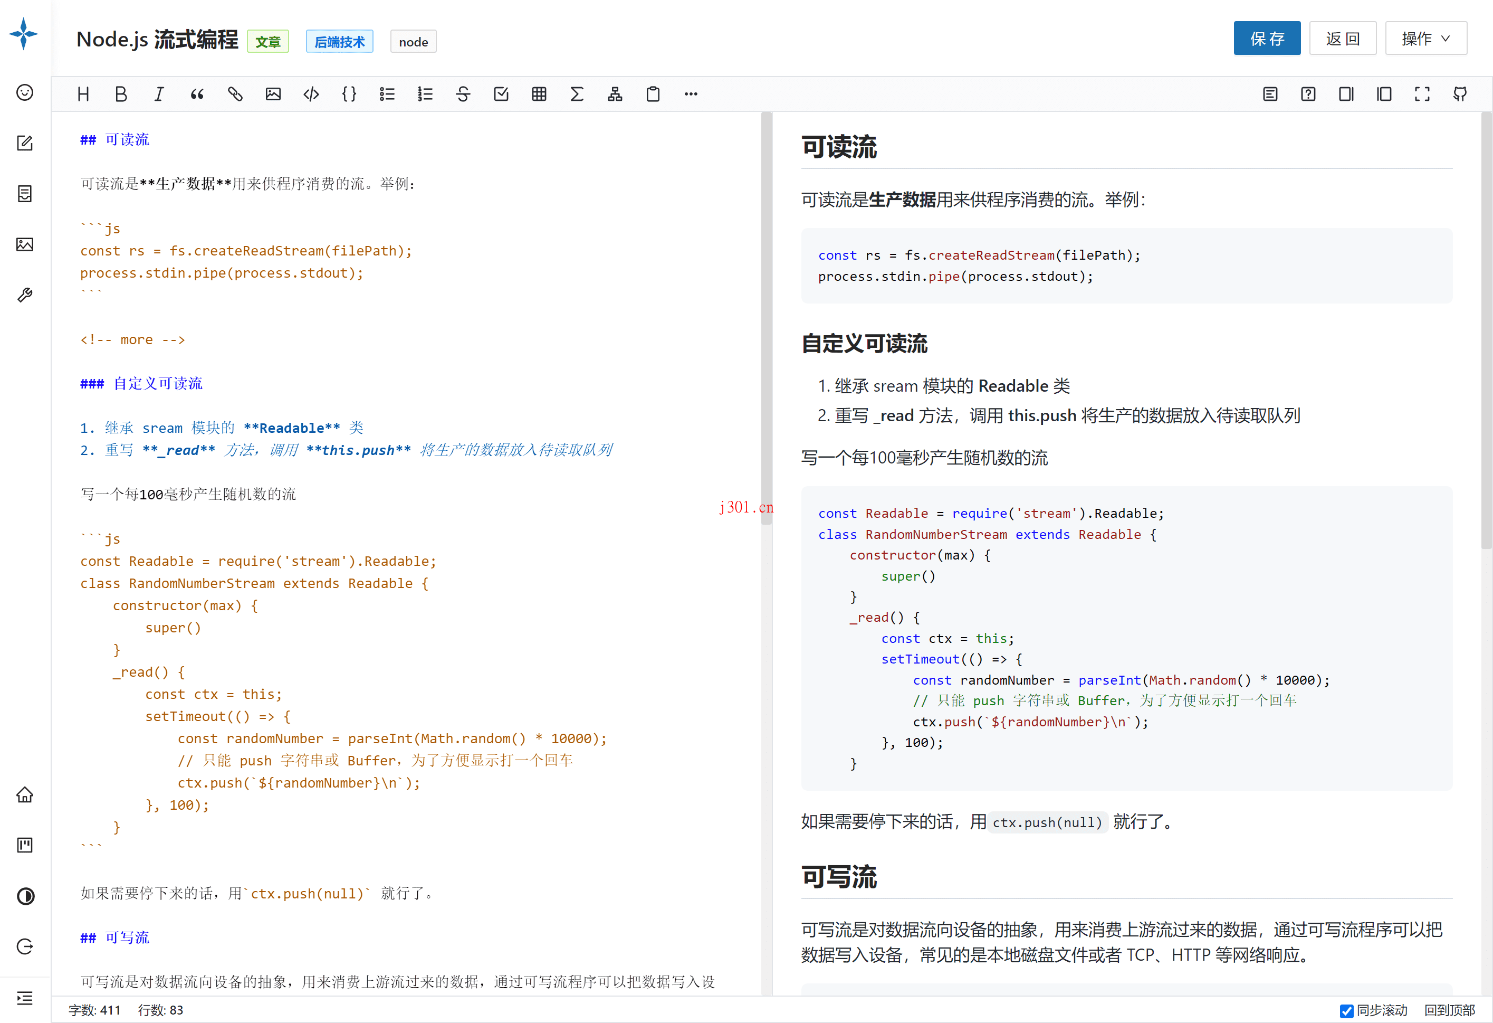Viewport: 1493px width, 1023px height.
Task: Toggle the preview-only pane layout
Action: [1346, 94]
